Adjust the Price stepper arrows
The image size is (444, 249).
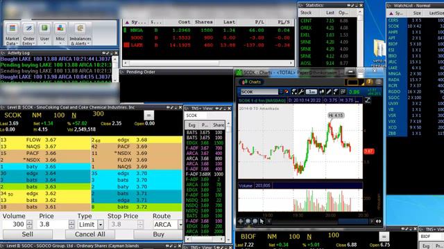coord(71,224)
